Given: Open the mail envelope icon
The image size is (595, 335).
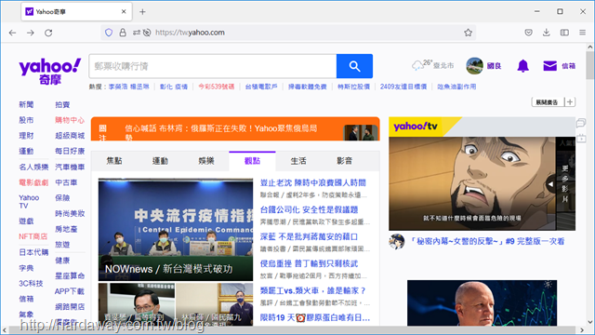Looking at the screenshot, I should (x=549, y=66).
